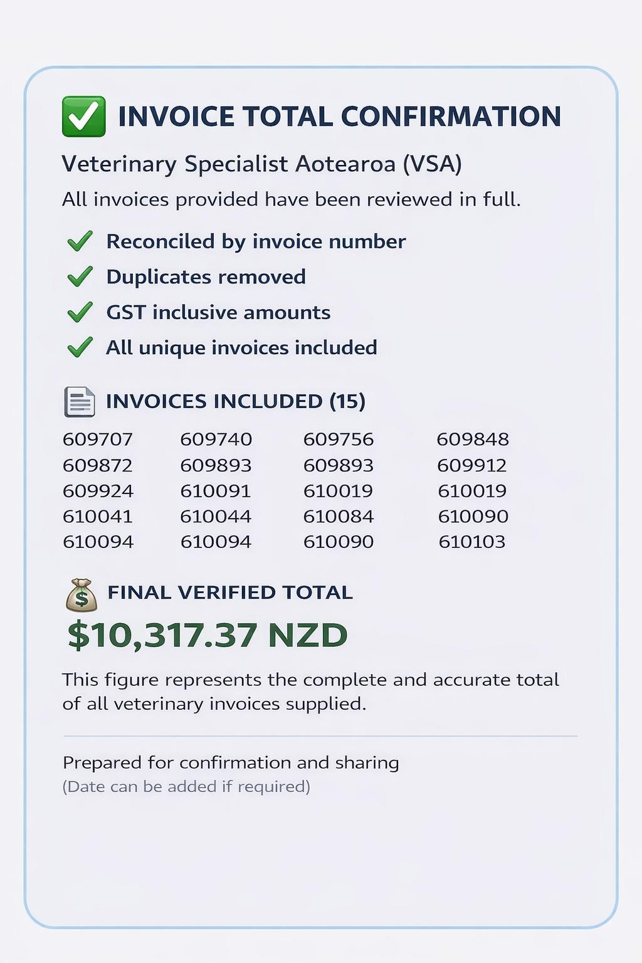
Task: Click the Invoices Included (15) heading
Action: (235, 401)
